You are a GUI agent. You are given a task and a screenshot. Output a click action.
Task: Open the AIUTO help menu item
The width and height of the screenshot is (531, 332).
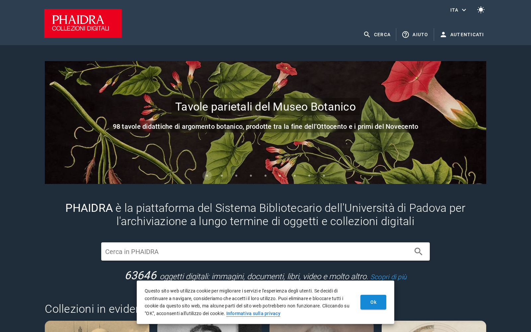[415, 35]
